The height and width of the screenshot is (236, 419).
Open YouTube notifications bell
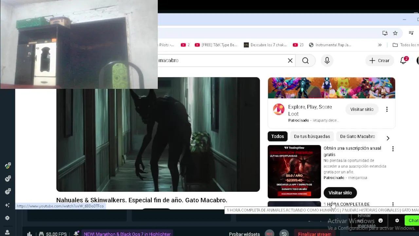(404, 61)
